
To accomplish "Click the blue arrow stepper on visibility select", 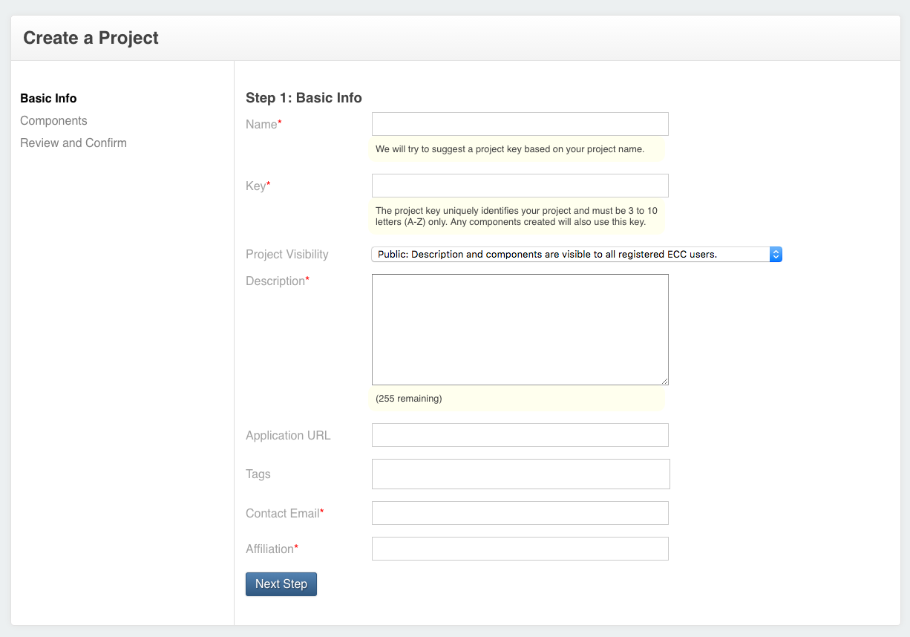I will point(776,255).
